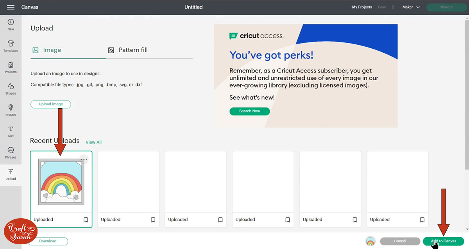Open the View All uploads link
Viewport: 469px width, 249px height.
[x=93, y=142]
